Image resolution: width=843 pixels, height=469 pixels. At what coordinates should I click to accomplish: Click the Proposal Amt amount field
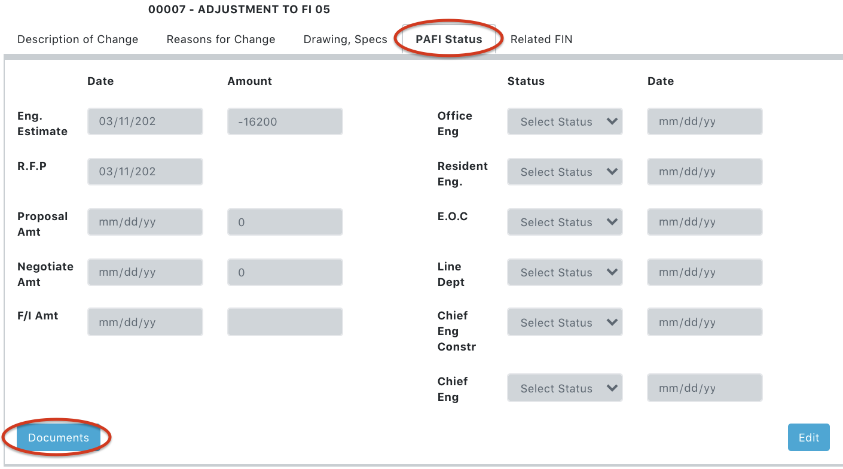click(285, 222)
